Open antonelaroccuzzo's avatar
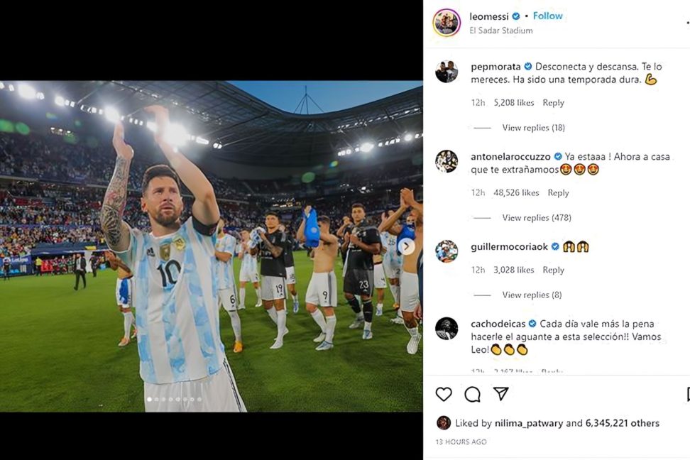The image size is (690, 460). 447,161
